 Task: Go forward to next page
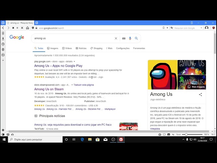[x=8, y=28]
